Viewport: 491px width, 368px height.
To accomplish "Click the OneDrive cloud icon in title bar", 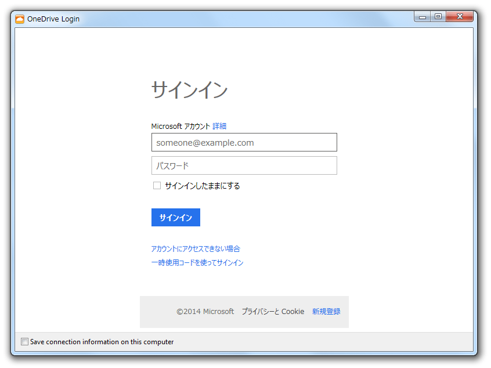I will 20,19.
